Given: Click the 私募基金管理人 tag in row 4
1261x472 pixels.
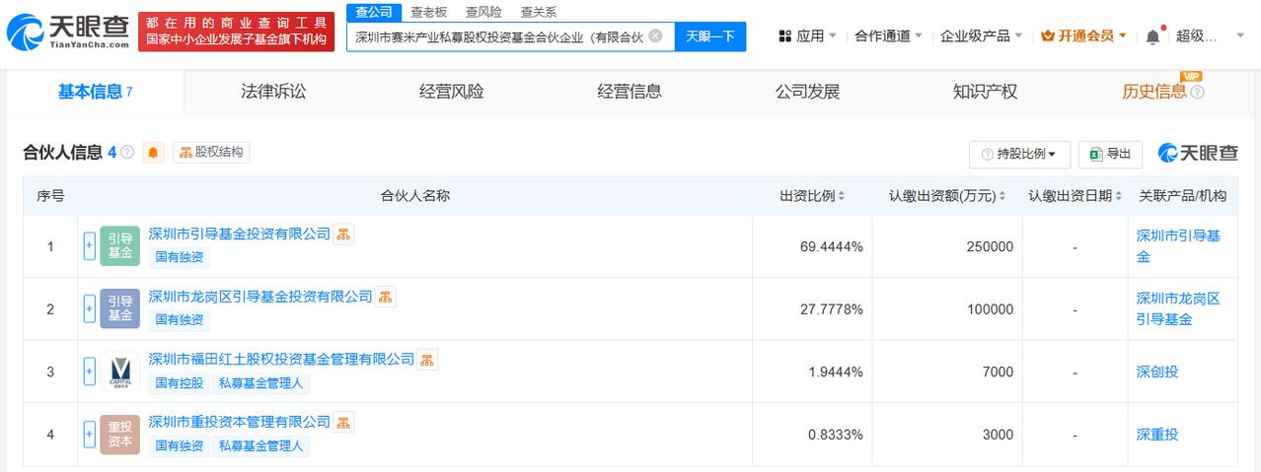Looking at the screenshot, I should click(260, 446).
